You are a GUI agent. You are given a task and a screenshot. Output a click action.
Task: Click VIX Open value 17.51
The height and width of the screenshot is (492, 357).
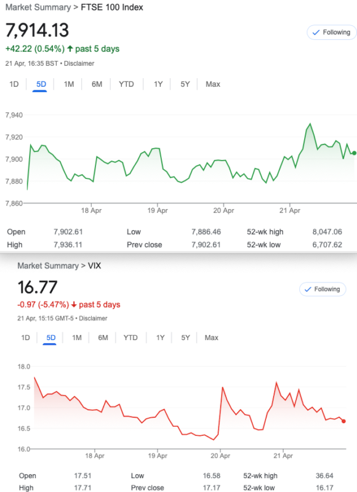[82, 475]
